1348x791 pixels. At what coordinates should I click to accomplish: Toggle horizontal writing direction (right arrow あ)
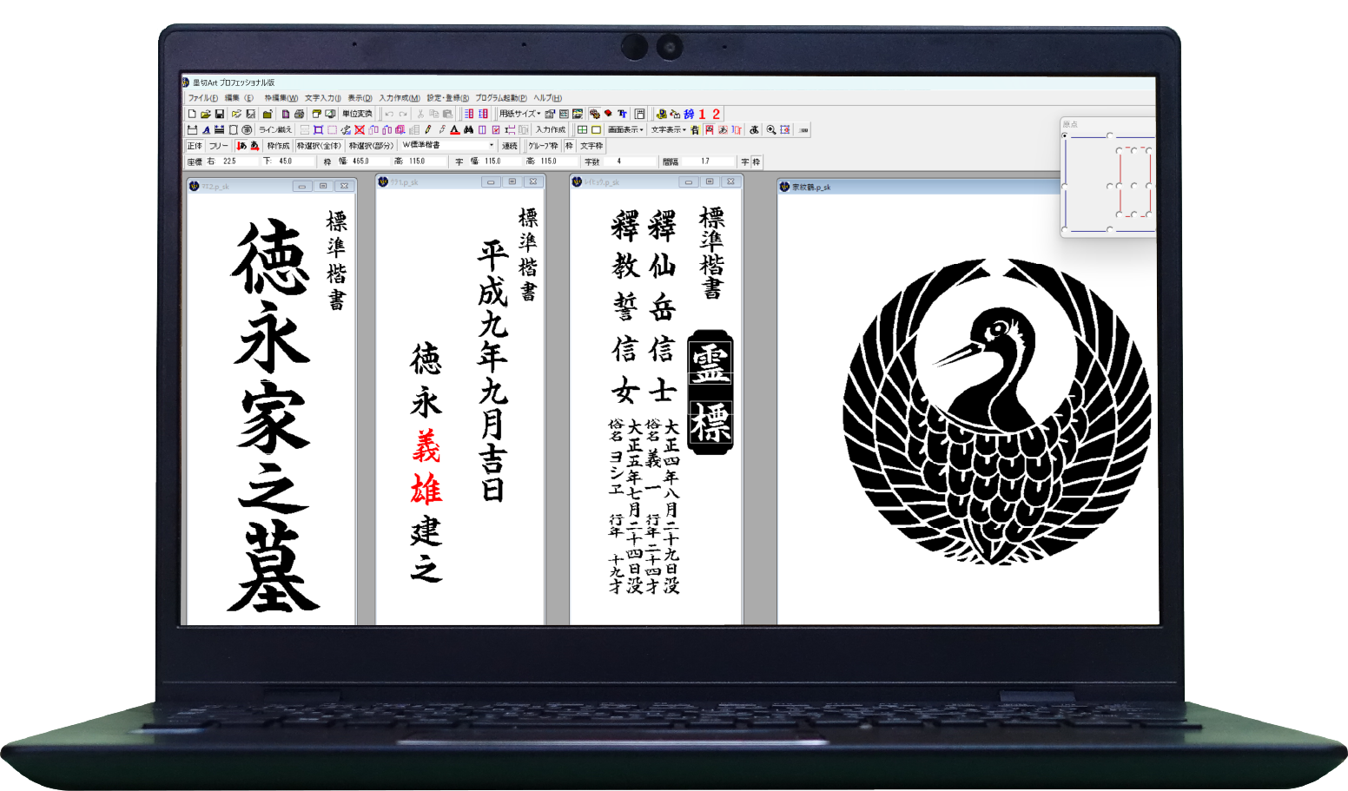pos(254,146)
